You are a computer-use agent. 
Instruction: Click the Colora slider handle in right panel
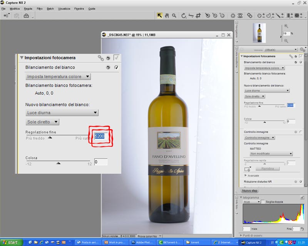click(264, 122)
